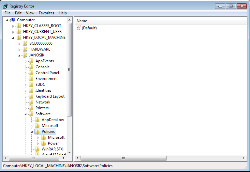Expand the HKEY_CURRENT_USER key

[13, 32]
